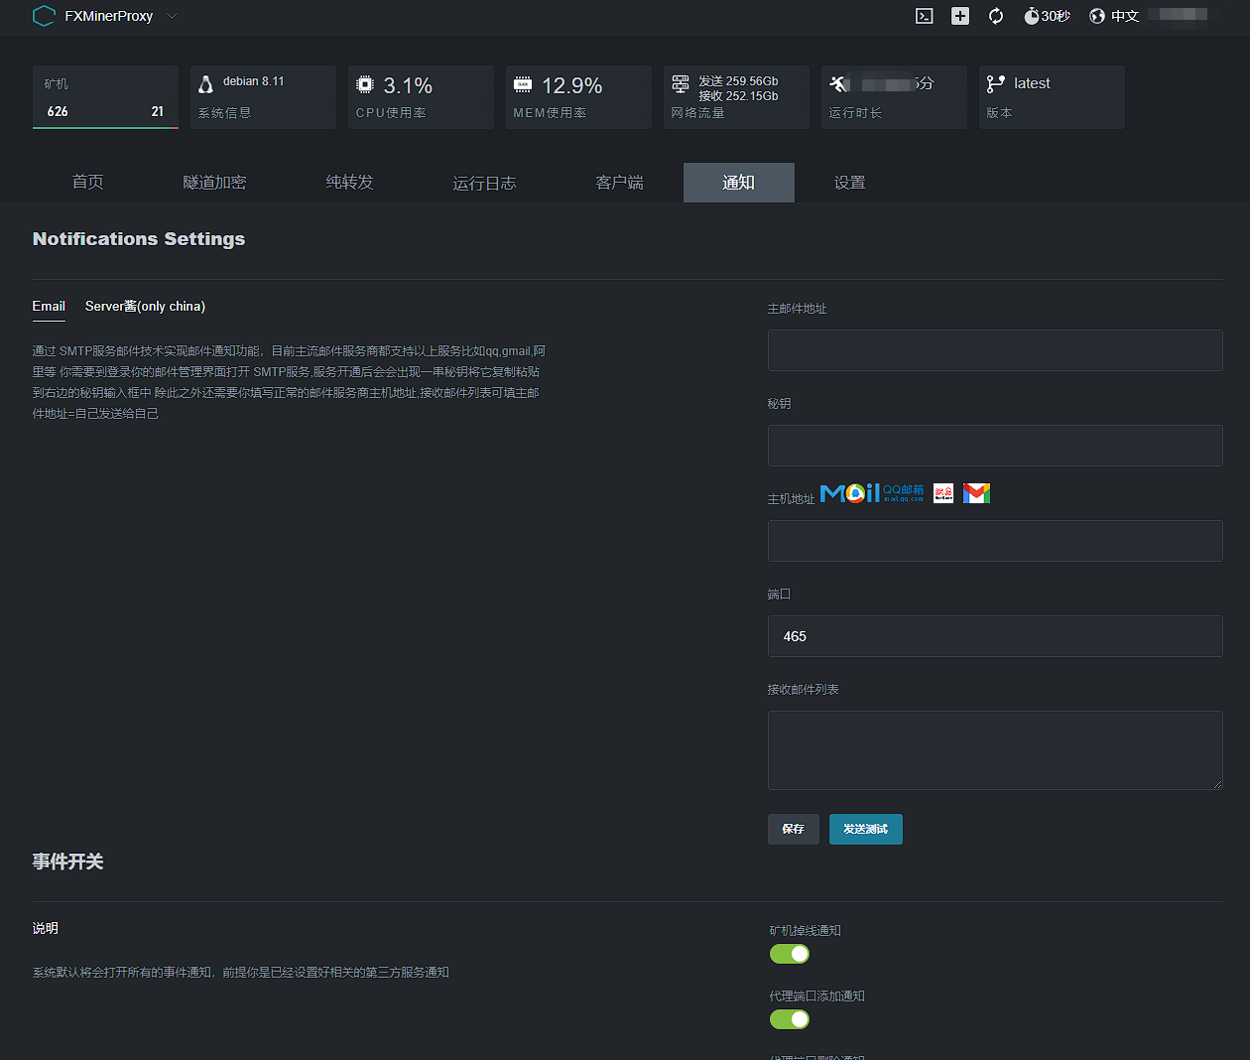Click the offline miner count 21
1250x1060 pixels.
157,111
